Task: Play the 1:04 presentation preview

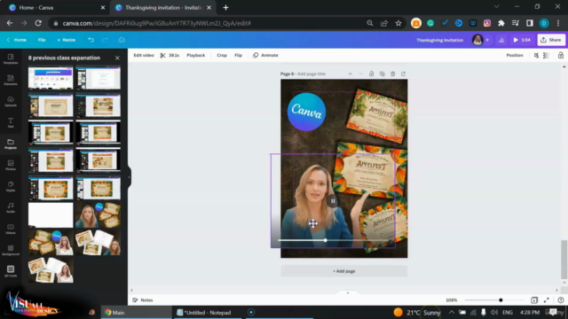Action: tap(522, 40)
